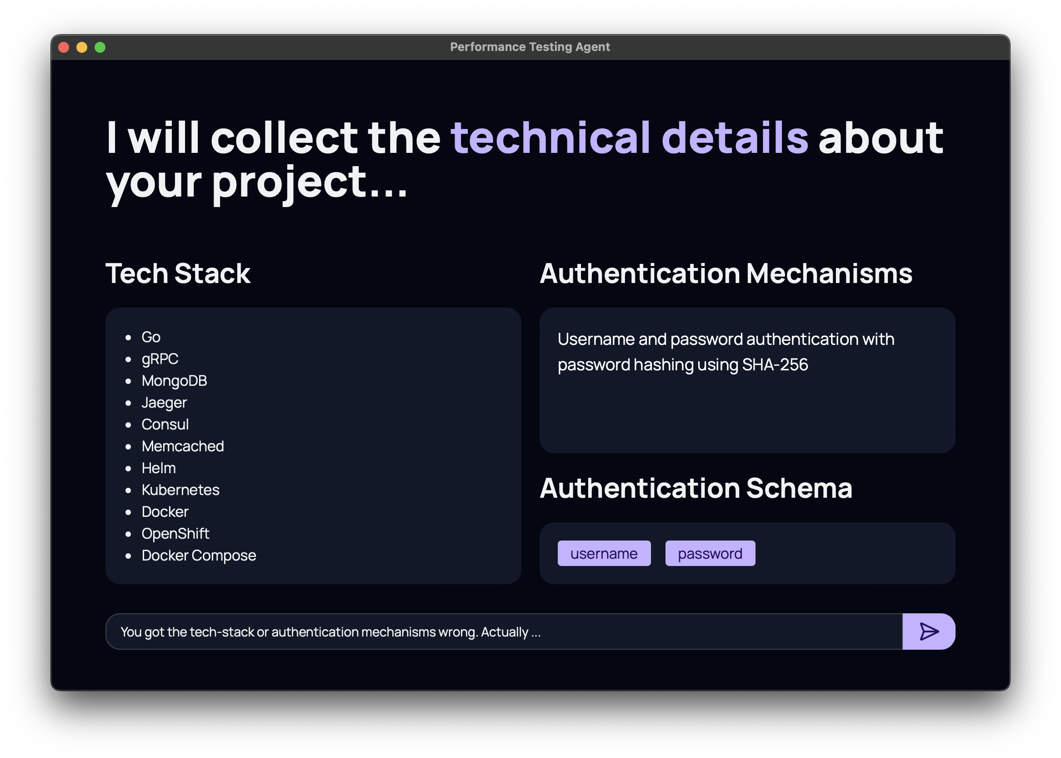The height and width of the screenshot is (758, 1061).
Task: Click the Performance Testing Agent title bar
Action: [x=530, y=47]
